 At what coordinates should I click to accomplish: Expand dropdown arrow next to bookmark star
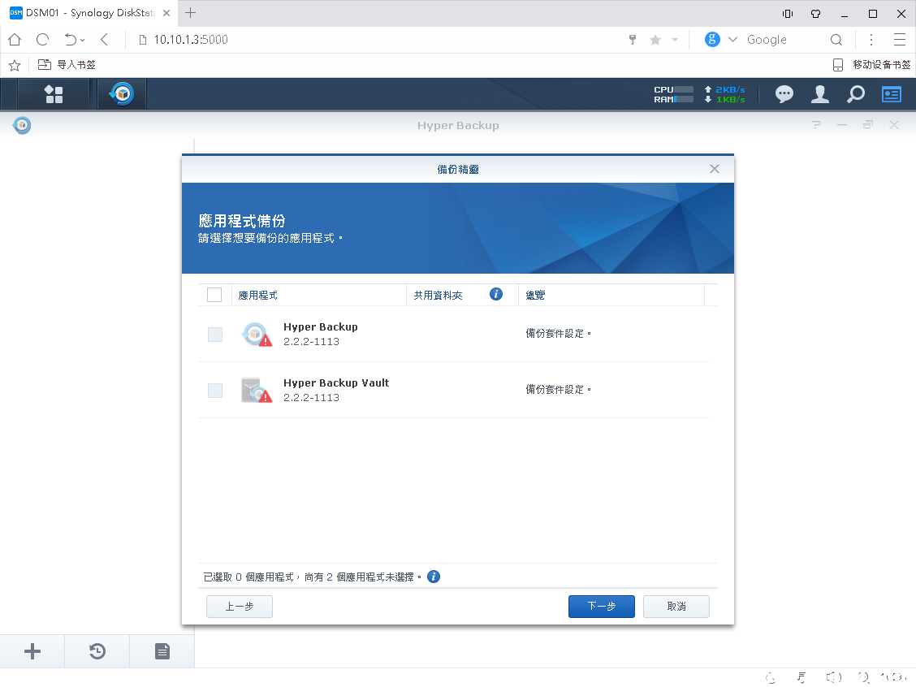674,40
